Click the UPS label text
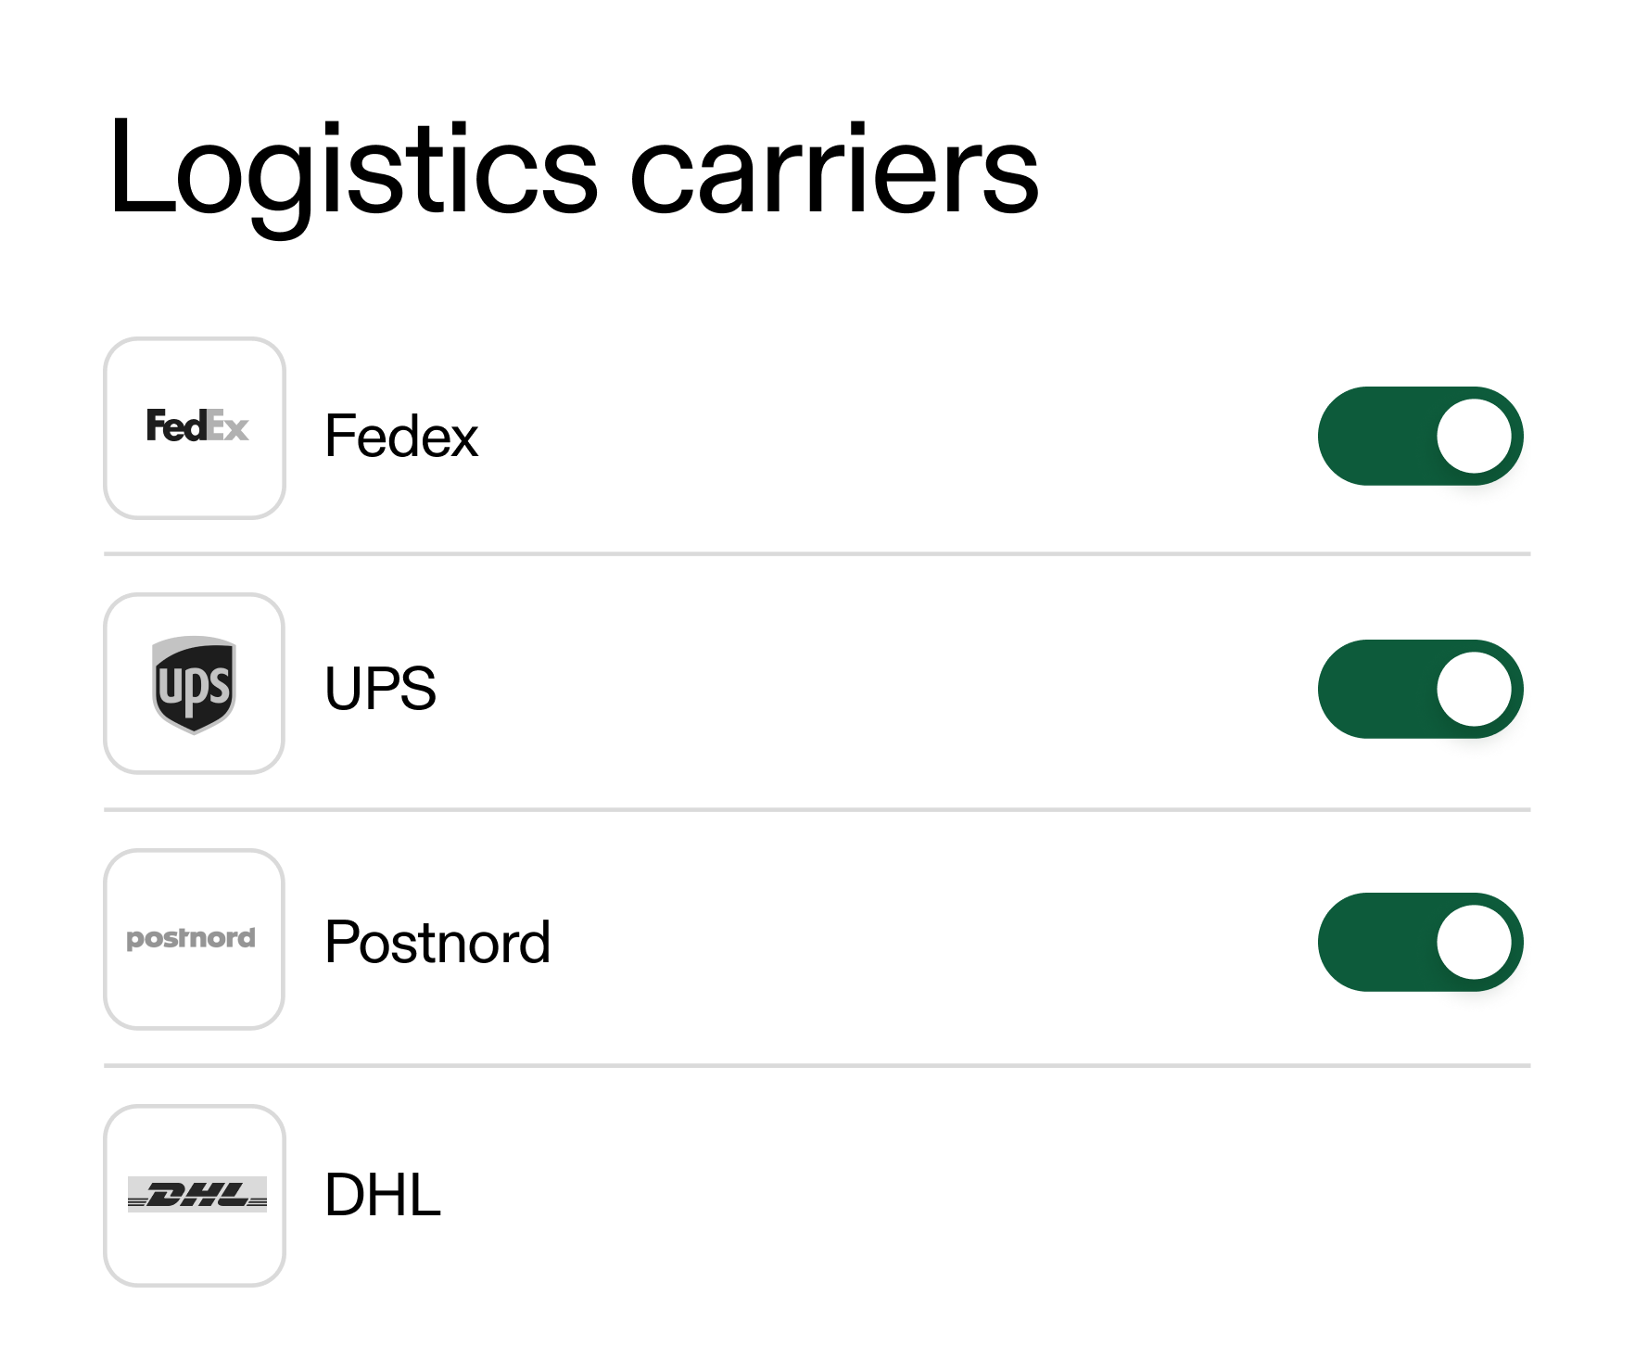 [x=380, y=689]
